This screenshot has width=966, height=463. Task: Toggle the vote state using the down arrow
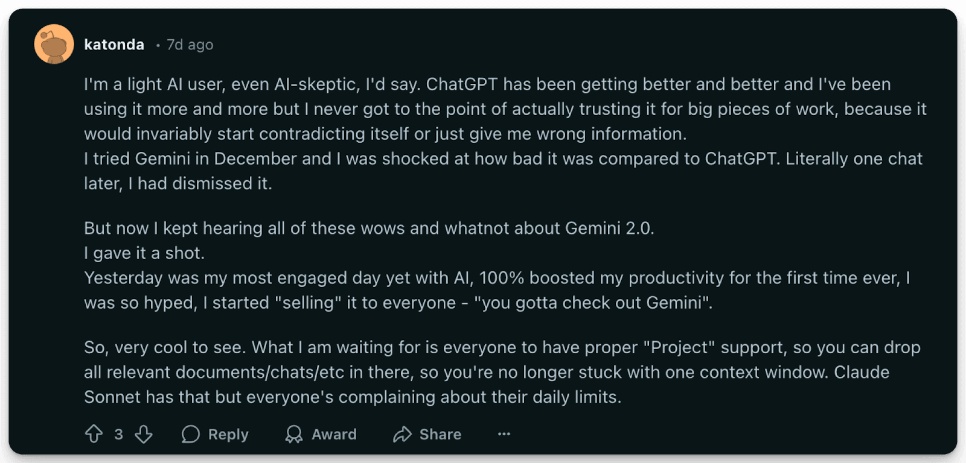point(142,434)
